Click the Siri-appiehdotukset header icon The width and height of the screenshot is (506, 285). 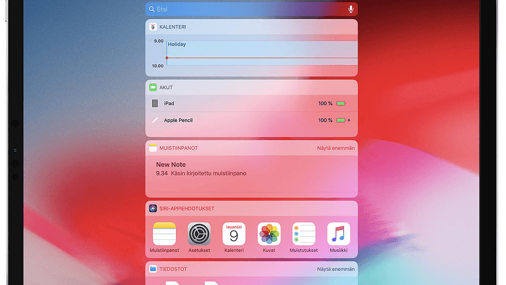153,209
